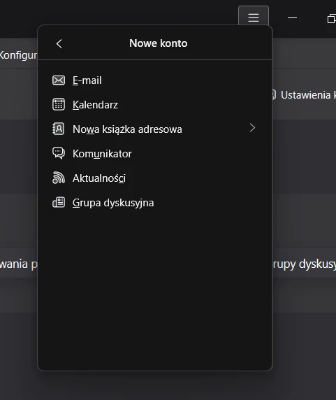The image size is (336, 400).
Task: Choose Kalendarz from the Nowe konto menu
Action: click(x=155, y=105)
